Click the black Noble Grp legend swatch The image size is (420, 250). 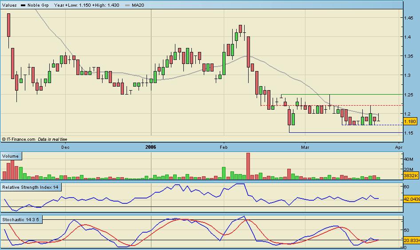click(23, 5)
